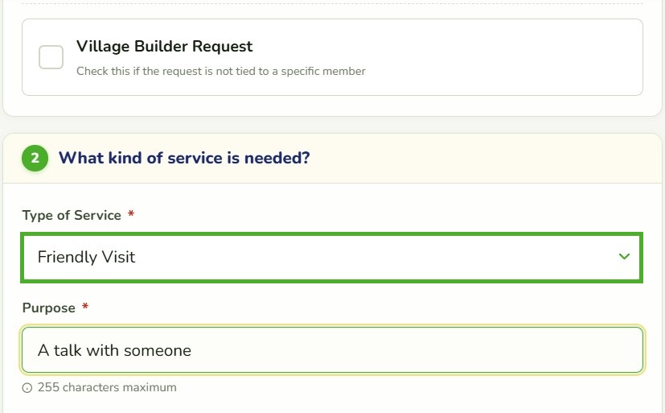Click the "Village Builder Request" label text

coord(165,46)
